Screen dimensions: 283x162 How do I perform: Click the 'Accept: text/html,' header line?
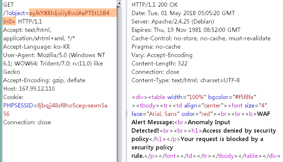point(27,30)
